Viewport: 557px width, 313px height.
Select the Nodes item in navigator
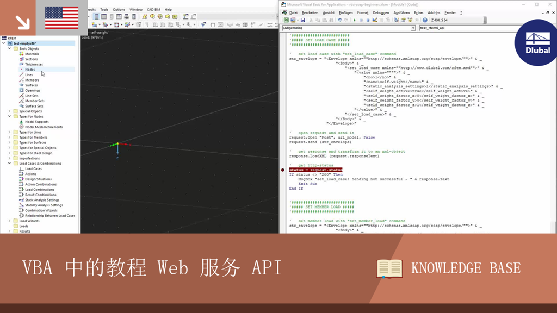[x=30, y=70]
